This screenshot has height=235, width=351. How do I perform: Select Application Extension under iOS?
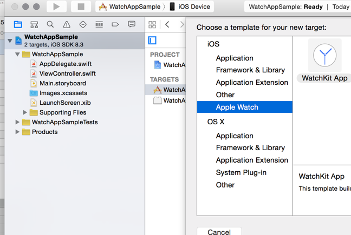click(x=251, y=82)
